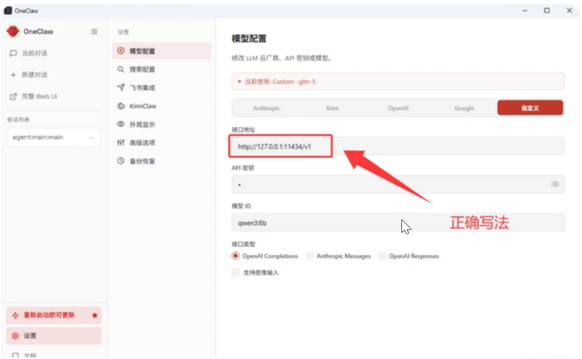Image resolution: width=582 pixels, height=359 pixels.
Task: Expand the agent:main:main session dropdown
Action: (54, 137)
